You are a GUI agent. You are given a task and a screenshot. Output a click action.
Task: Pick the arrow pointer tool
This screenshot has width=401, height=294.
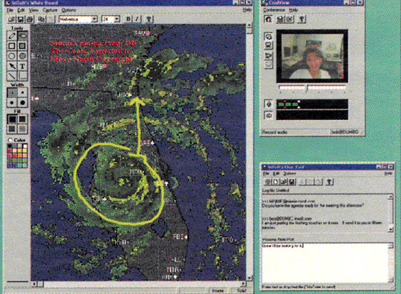click(x=12, y=66)
